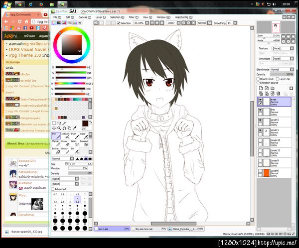Swap foreground and background colors
Screen dimensions: 299x248
tap(90, 122)
